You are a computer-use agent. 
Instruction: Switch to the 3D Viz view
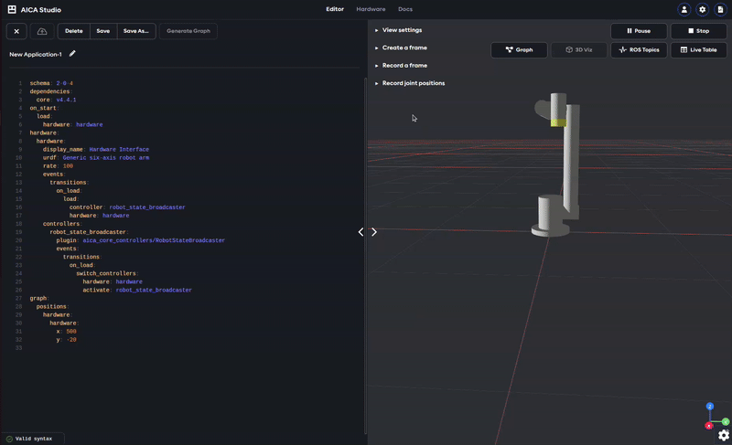pyautogui.click(x=579, y=50)
